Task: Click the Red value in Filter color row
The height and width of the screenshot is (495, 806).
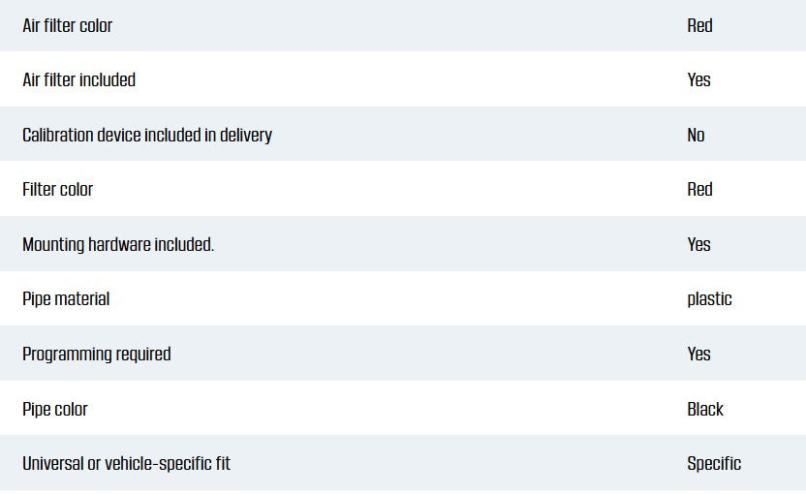Action: (699, 189)
